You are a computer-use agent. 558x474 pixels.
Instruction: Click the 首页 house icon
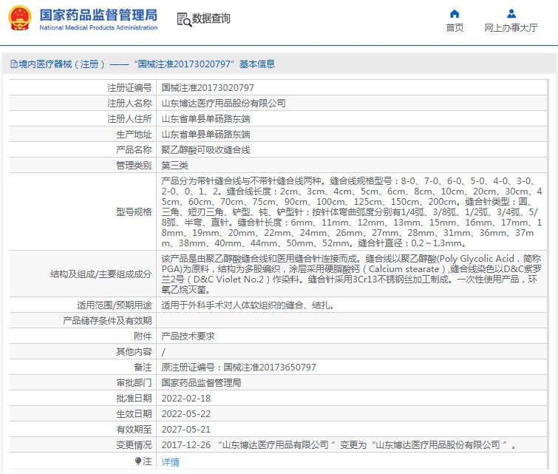tap(455, 13)
